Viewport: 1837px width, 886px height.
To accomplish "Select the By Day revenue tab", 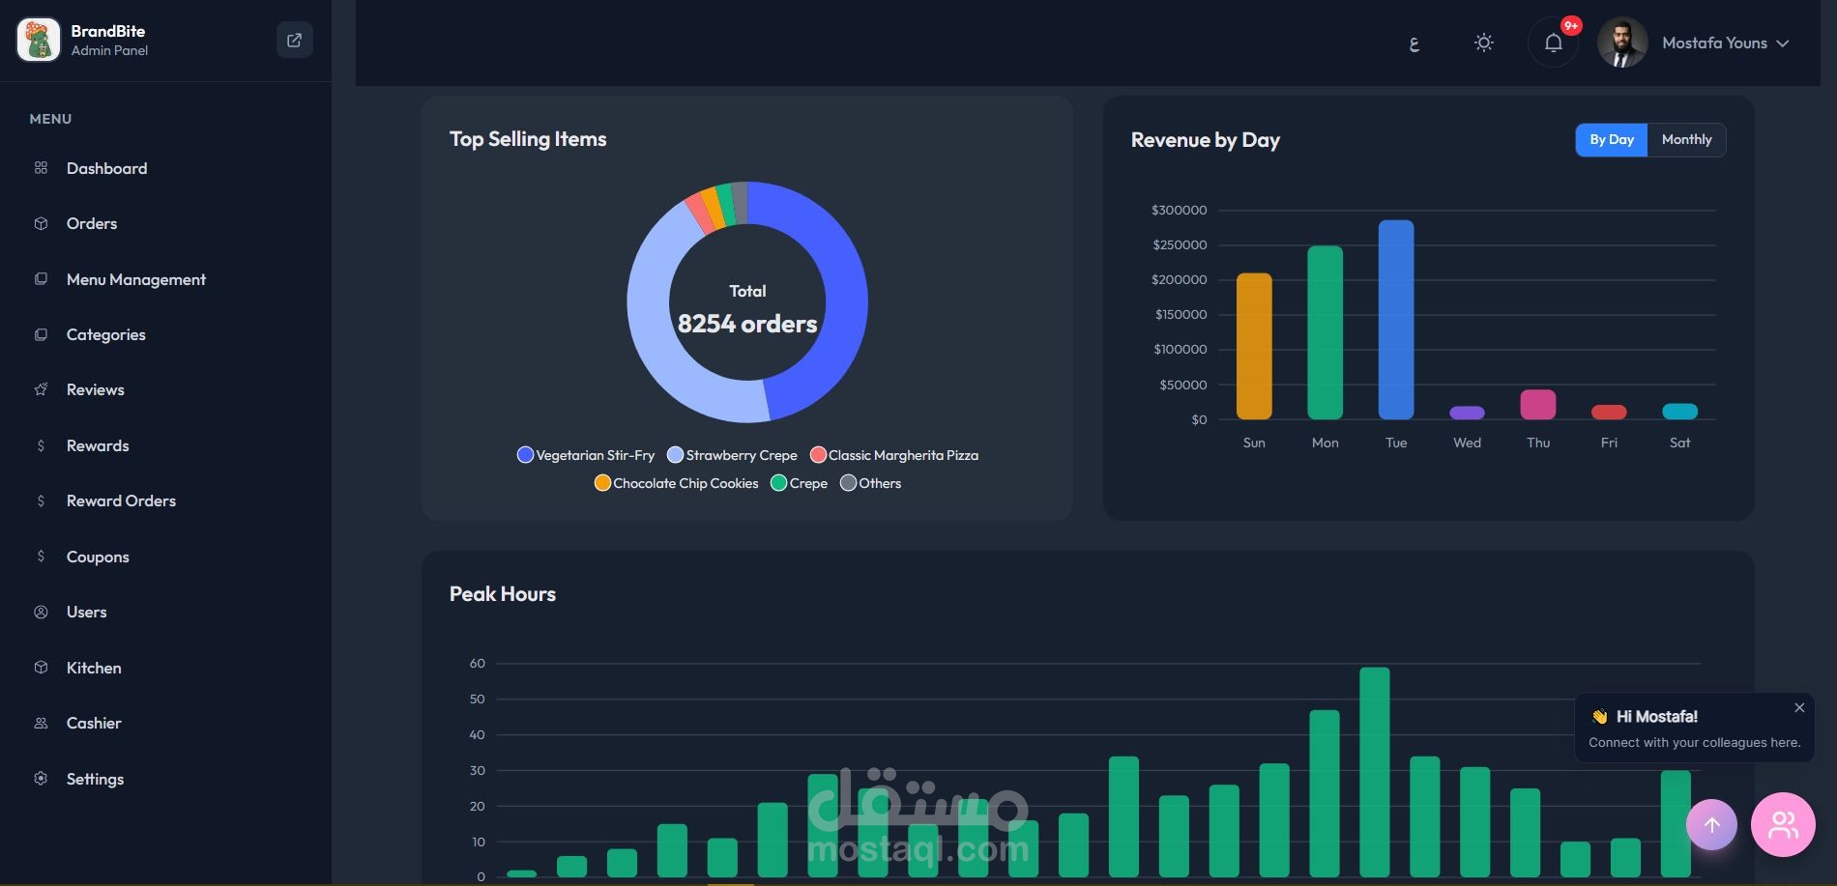I will coord(1612,139).
